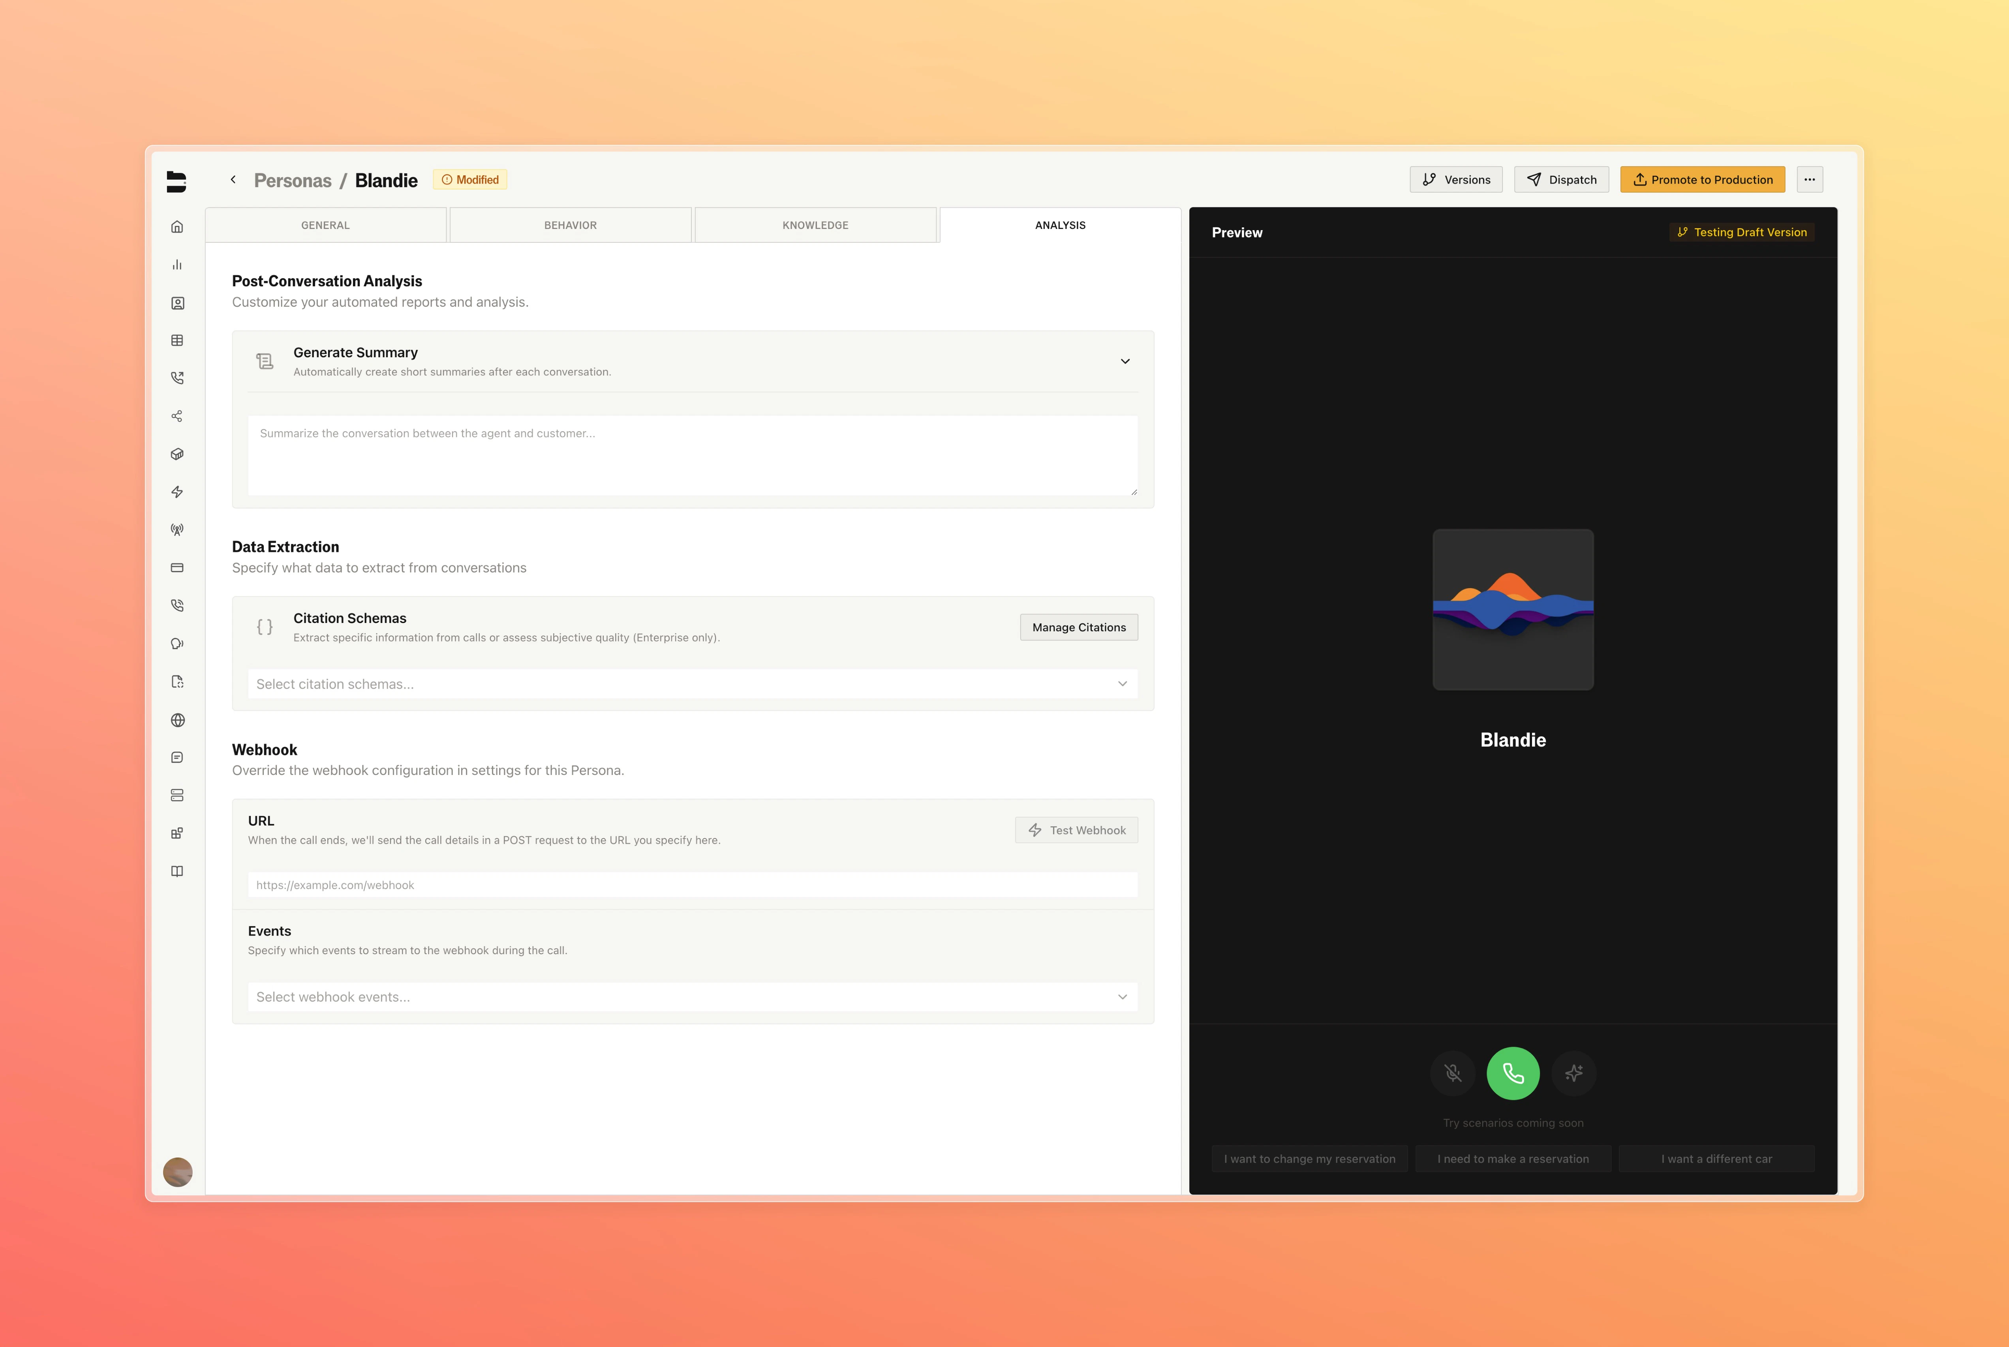The height and width of the screenshot is (1347, 2009).
Task: Open the globe sidebar icon
Action: point(177,720)
